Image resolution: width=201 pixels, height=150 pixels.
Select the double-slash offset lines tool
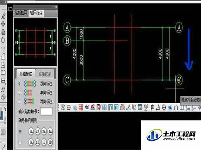tap(3, 89)
